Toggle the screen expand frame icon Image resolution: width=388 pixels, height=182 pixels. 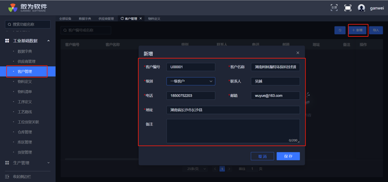(x=348, y=8)
